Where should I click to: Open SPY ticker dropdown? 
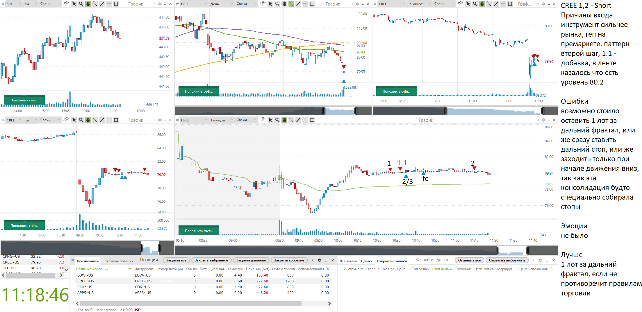pyautogui.click(x=13, y=4)
